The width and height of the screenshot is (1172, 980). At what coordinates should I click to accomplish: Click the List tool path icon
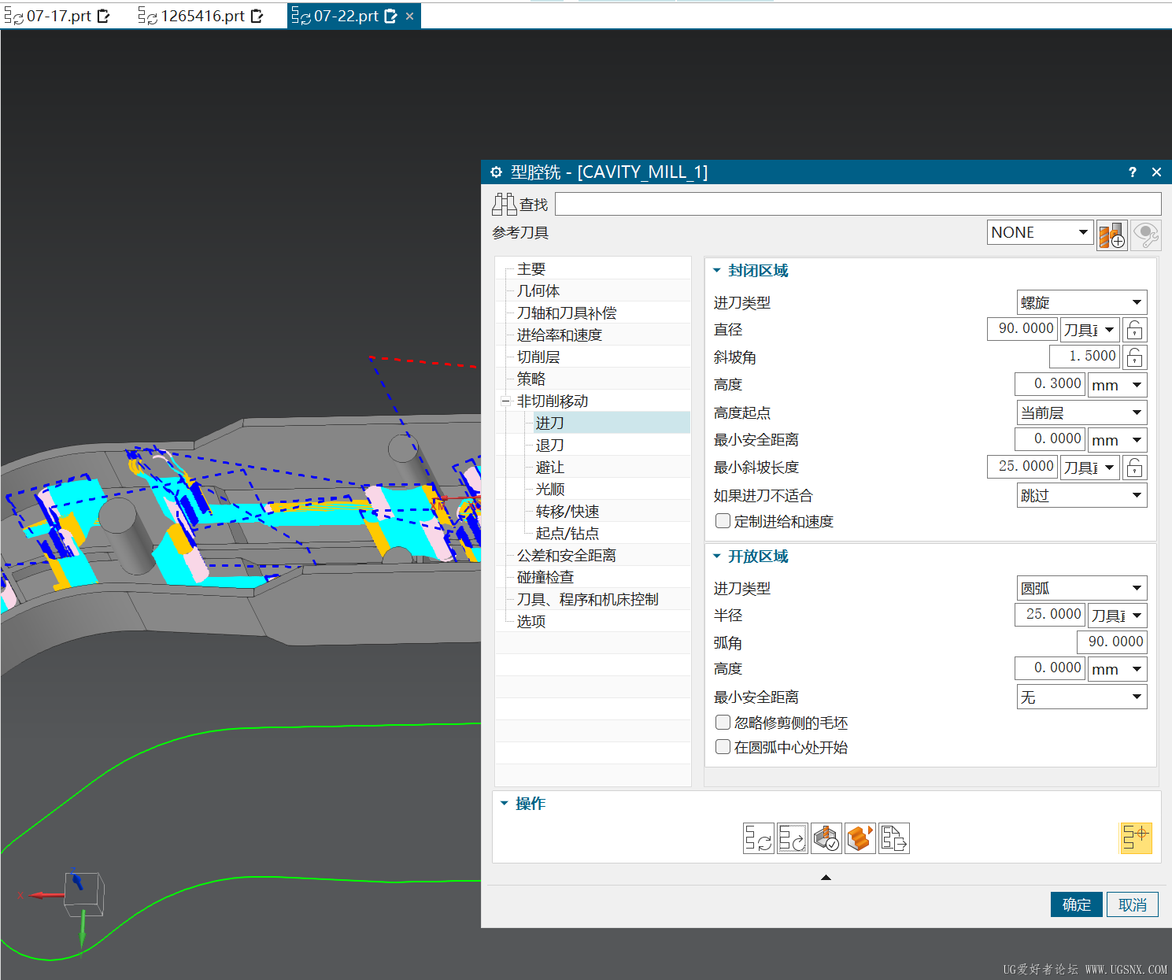coord(894,838)
